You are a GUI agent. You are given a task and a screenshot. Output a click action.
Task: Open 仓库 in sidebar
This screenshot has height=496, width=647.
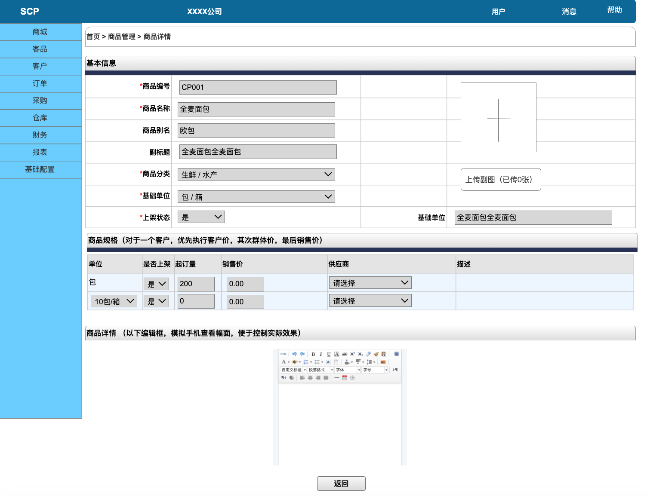tap(40, 118)
